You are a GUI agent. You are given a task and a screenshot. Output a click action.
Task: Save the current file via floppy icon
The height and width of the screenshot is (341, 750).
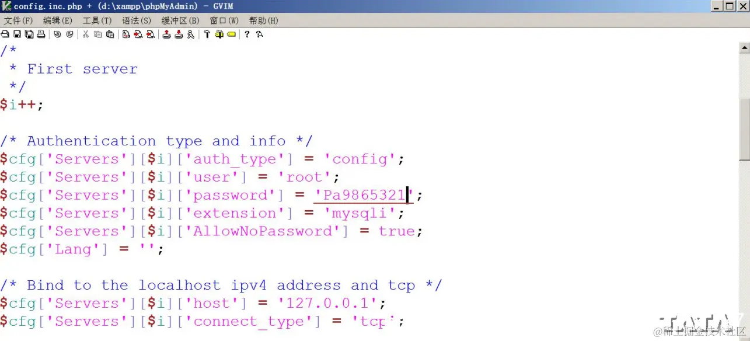click(17, 34)
